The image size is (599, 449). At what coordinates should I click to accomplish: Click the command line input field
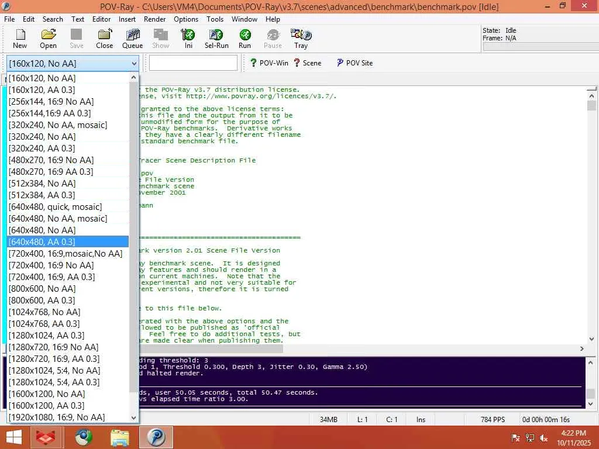pyautogui.click(x=193, y=63)
